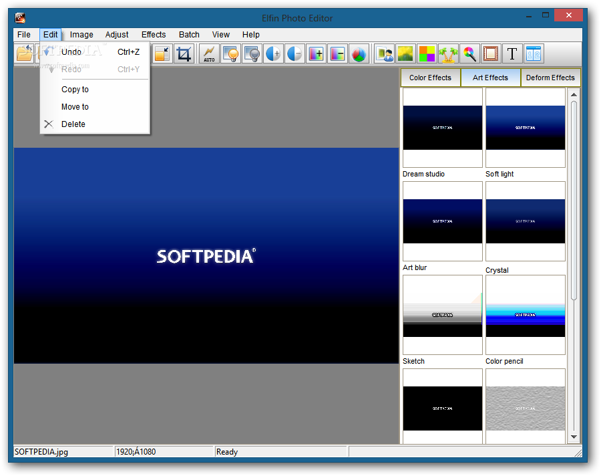Open the File menu
Screen dimensions: 601x476
tap(24, 35)
